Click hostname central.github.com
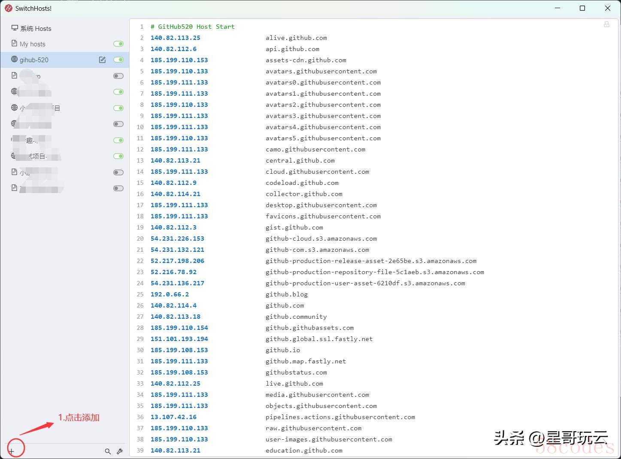 pos(300,160)
